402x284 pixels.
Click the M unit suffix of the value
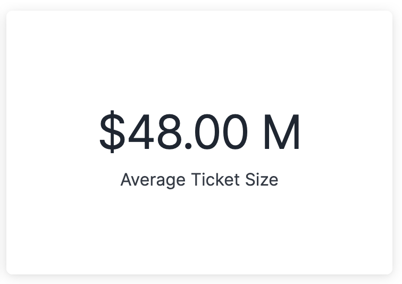pos(281,132)
